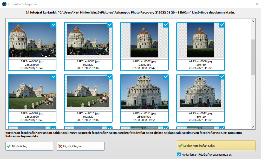This screenshot has height=159, width=261.
Task: Click the '120x160' resolution text
Action: click(200, 65)
